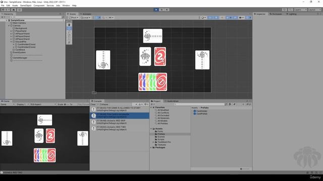This screenshot has height=181, width=323.
Task: Click the Pause button in the toolbar
Action: tap(161, 10)
